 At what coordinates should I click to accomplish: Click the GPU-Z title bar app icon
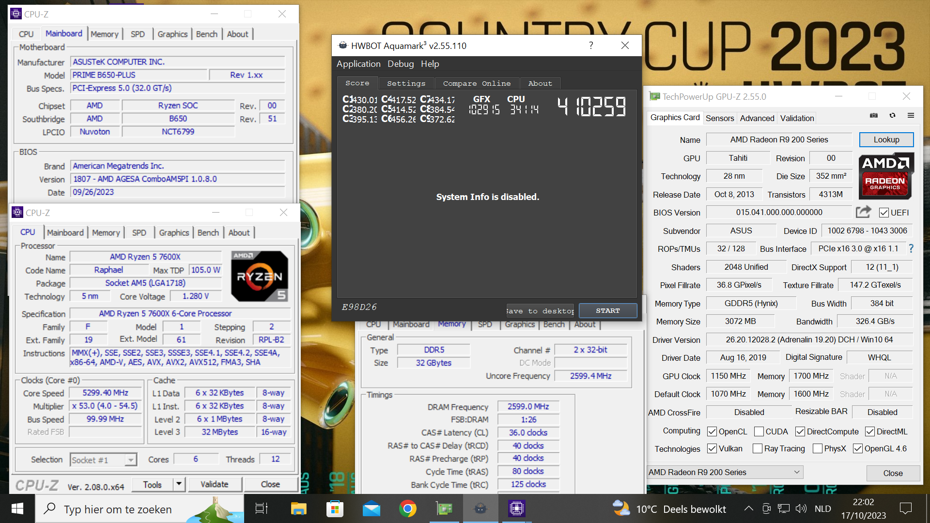654,96
